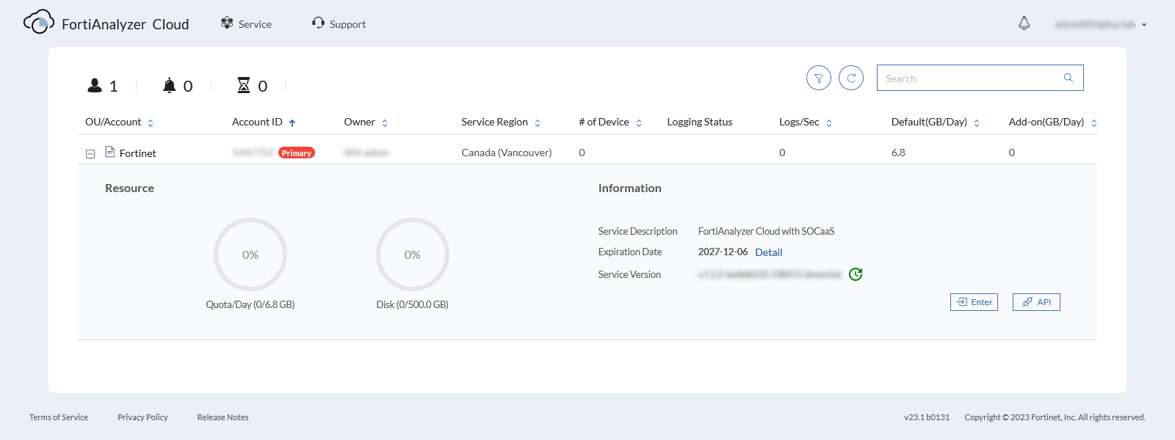Screen dimensions: 1175x440
Task: Click the expiring hourglass count icon
Action: click(x=244, y=86)
